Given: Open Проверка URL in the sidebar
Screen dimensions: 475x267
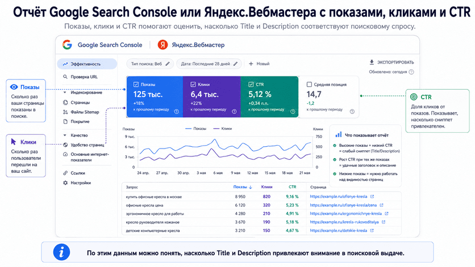Looking at the screenshot, I should click(x=84, y=77).
